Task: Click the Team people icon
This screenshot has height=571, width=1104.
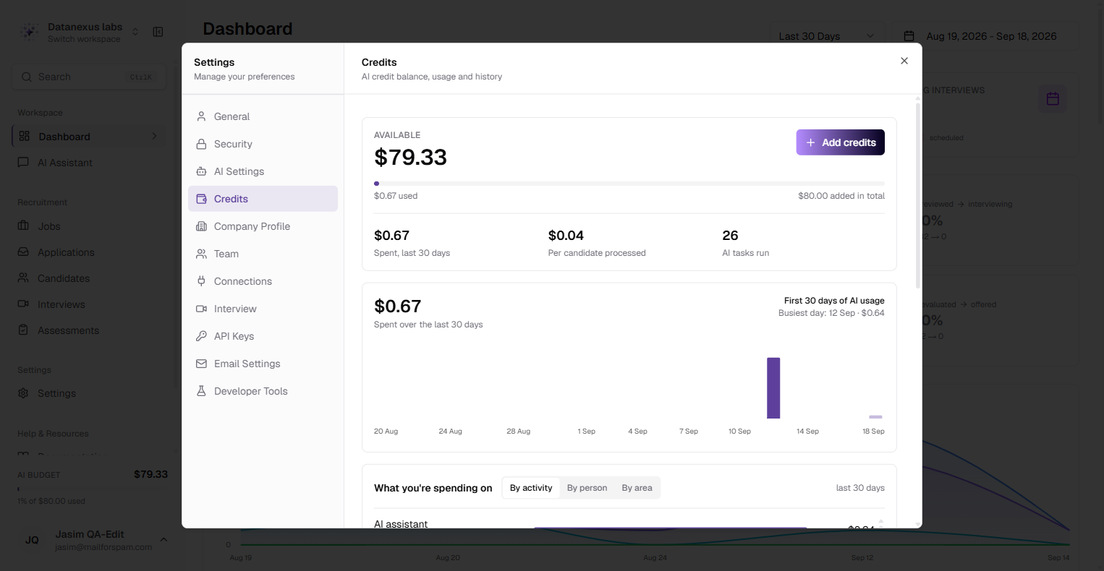Action: click(x=201, y=254)
